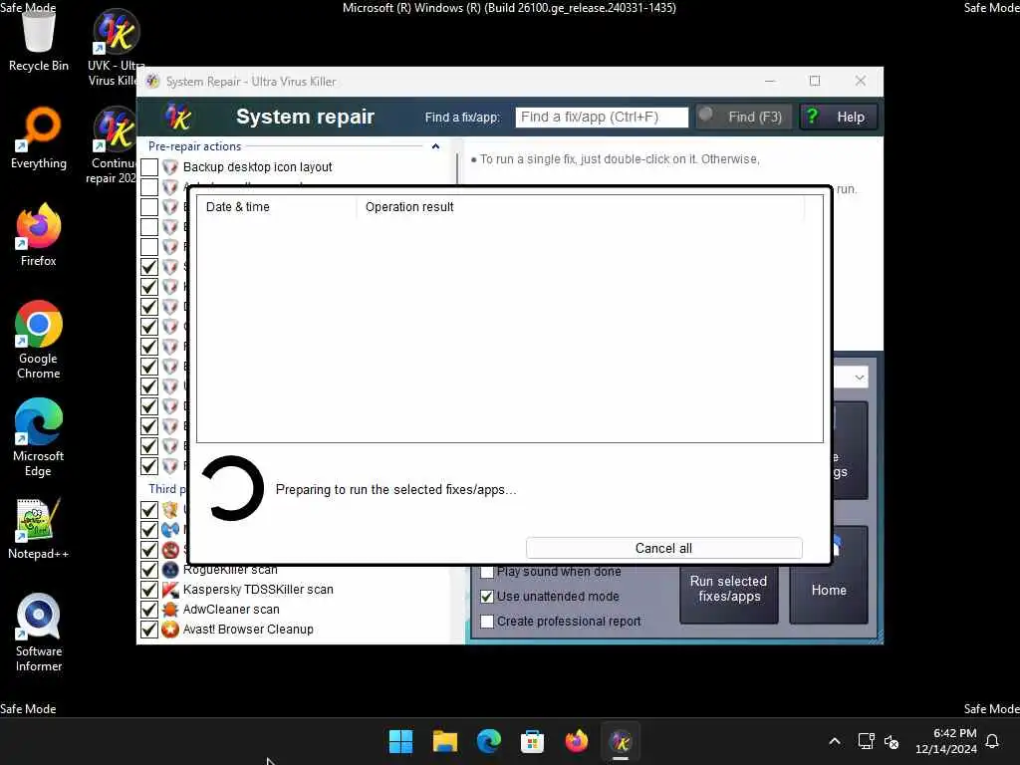Launch Firefox from the desktop
The image size is (1020, 765).
39,235
